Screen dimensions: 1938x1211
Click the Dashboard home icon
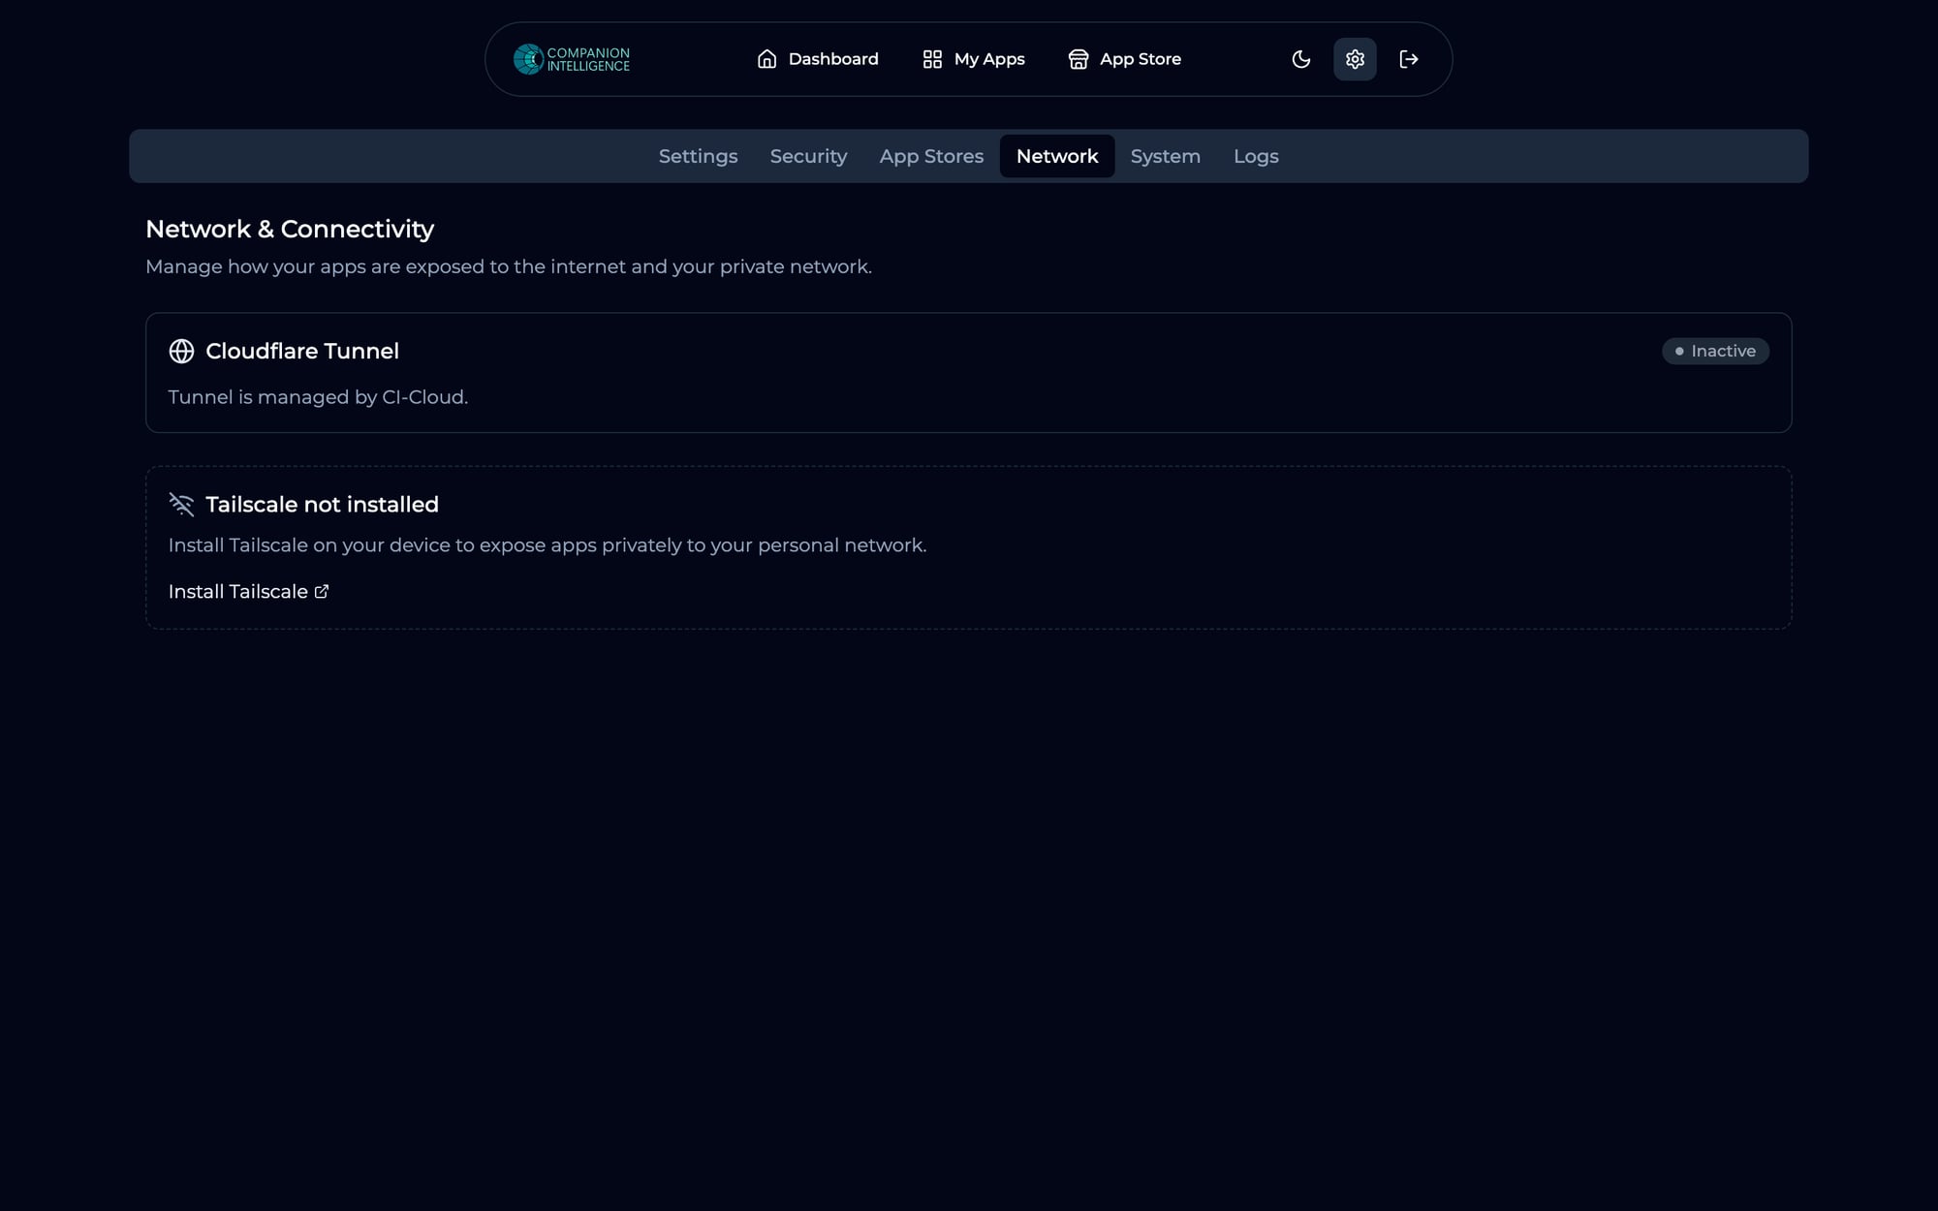(766, 59)
